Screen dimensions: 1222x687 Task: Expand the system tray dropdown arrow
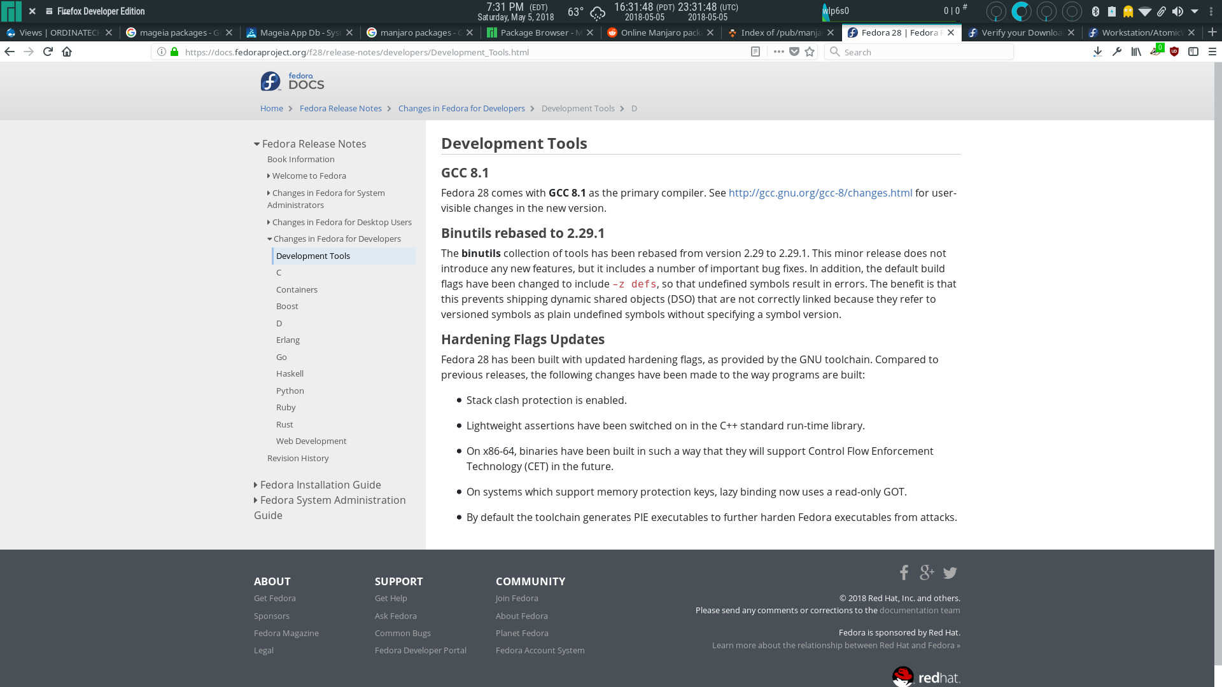1195,11
